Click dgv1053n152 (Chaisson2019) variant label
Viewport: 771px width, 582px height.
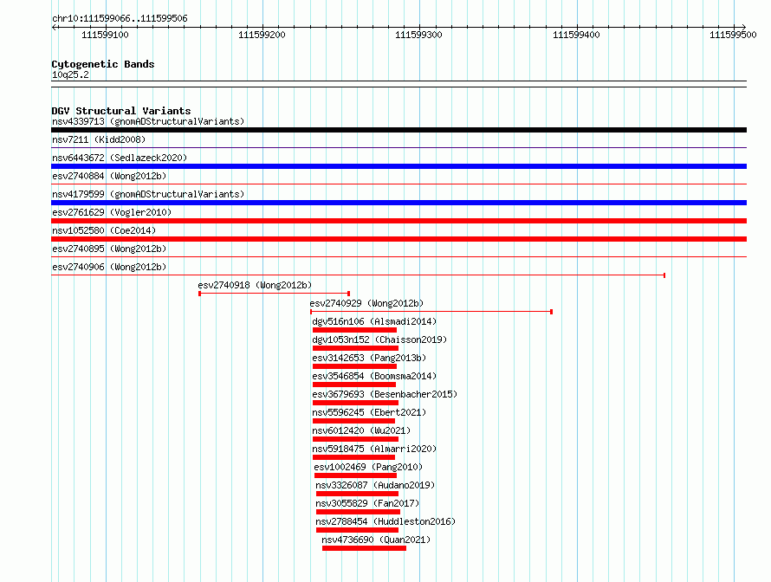click(x=379, y=339)
